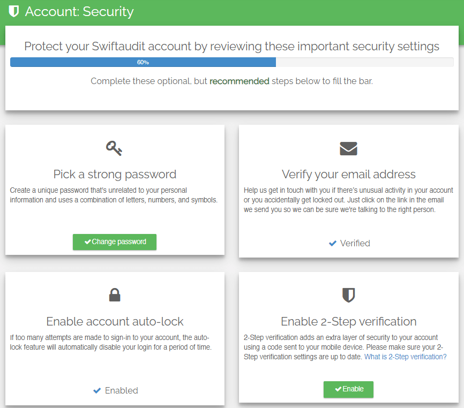Click the Enable account auto-lock heading
Image resolution: width=464 pixels, height=408 pixels.
pyautogui.click(x=115, y=321)
